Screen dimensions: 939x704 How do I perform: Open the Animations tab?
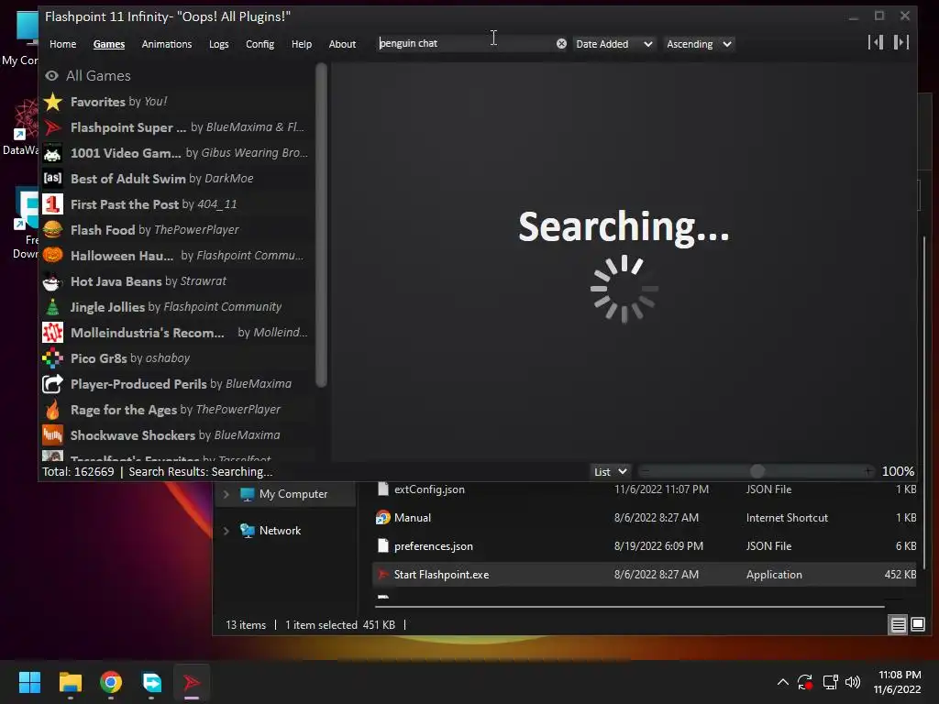[167, 44]
